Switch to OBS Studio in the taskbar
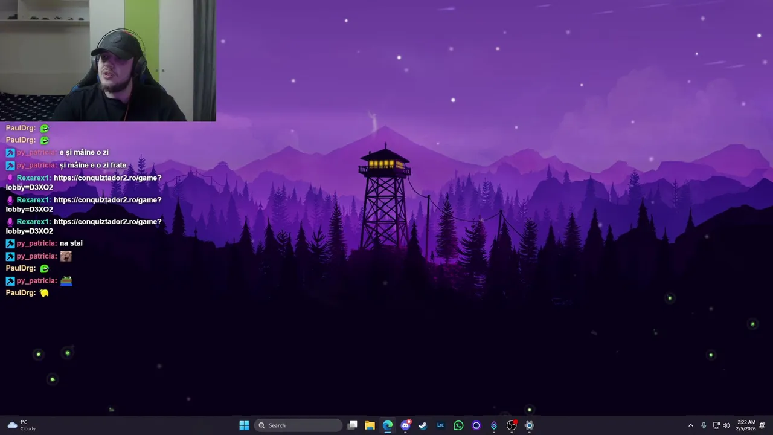This screenshot has height=435, width=773. (x=512, y=425)
